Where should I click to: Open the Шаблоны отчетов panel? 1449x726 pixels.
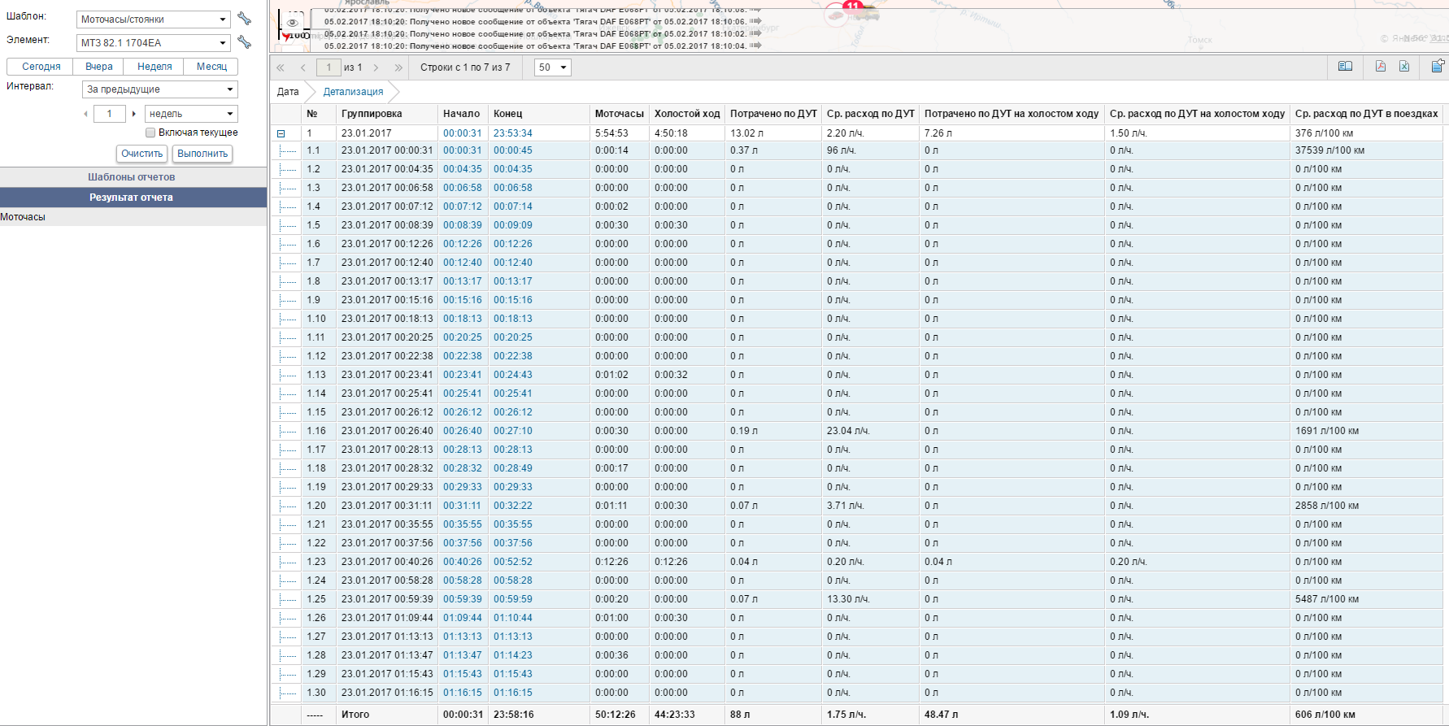click(x=133, y=177)
